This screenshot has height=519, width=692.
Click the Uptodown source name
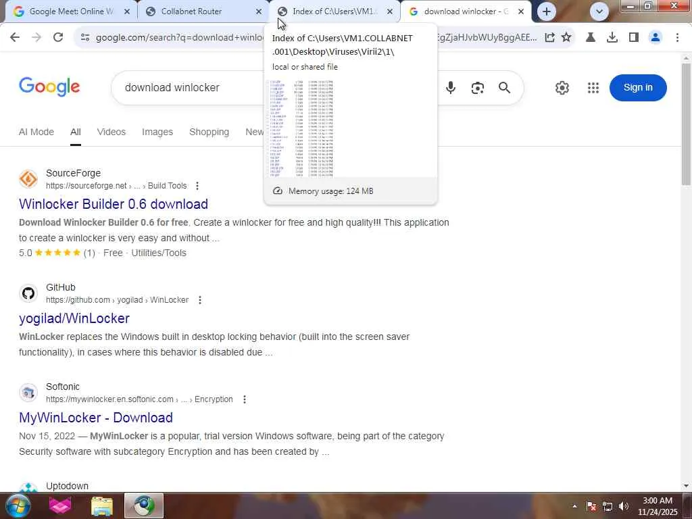click(67, 486)
